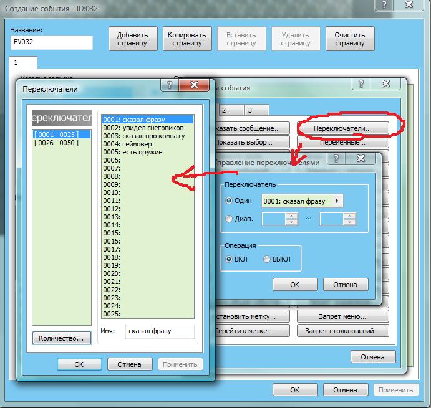This screenshot has width=431, height=408.
Task: Select switch 0005: есть оружие in list
Action: 133,152
